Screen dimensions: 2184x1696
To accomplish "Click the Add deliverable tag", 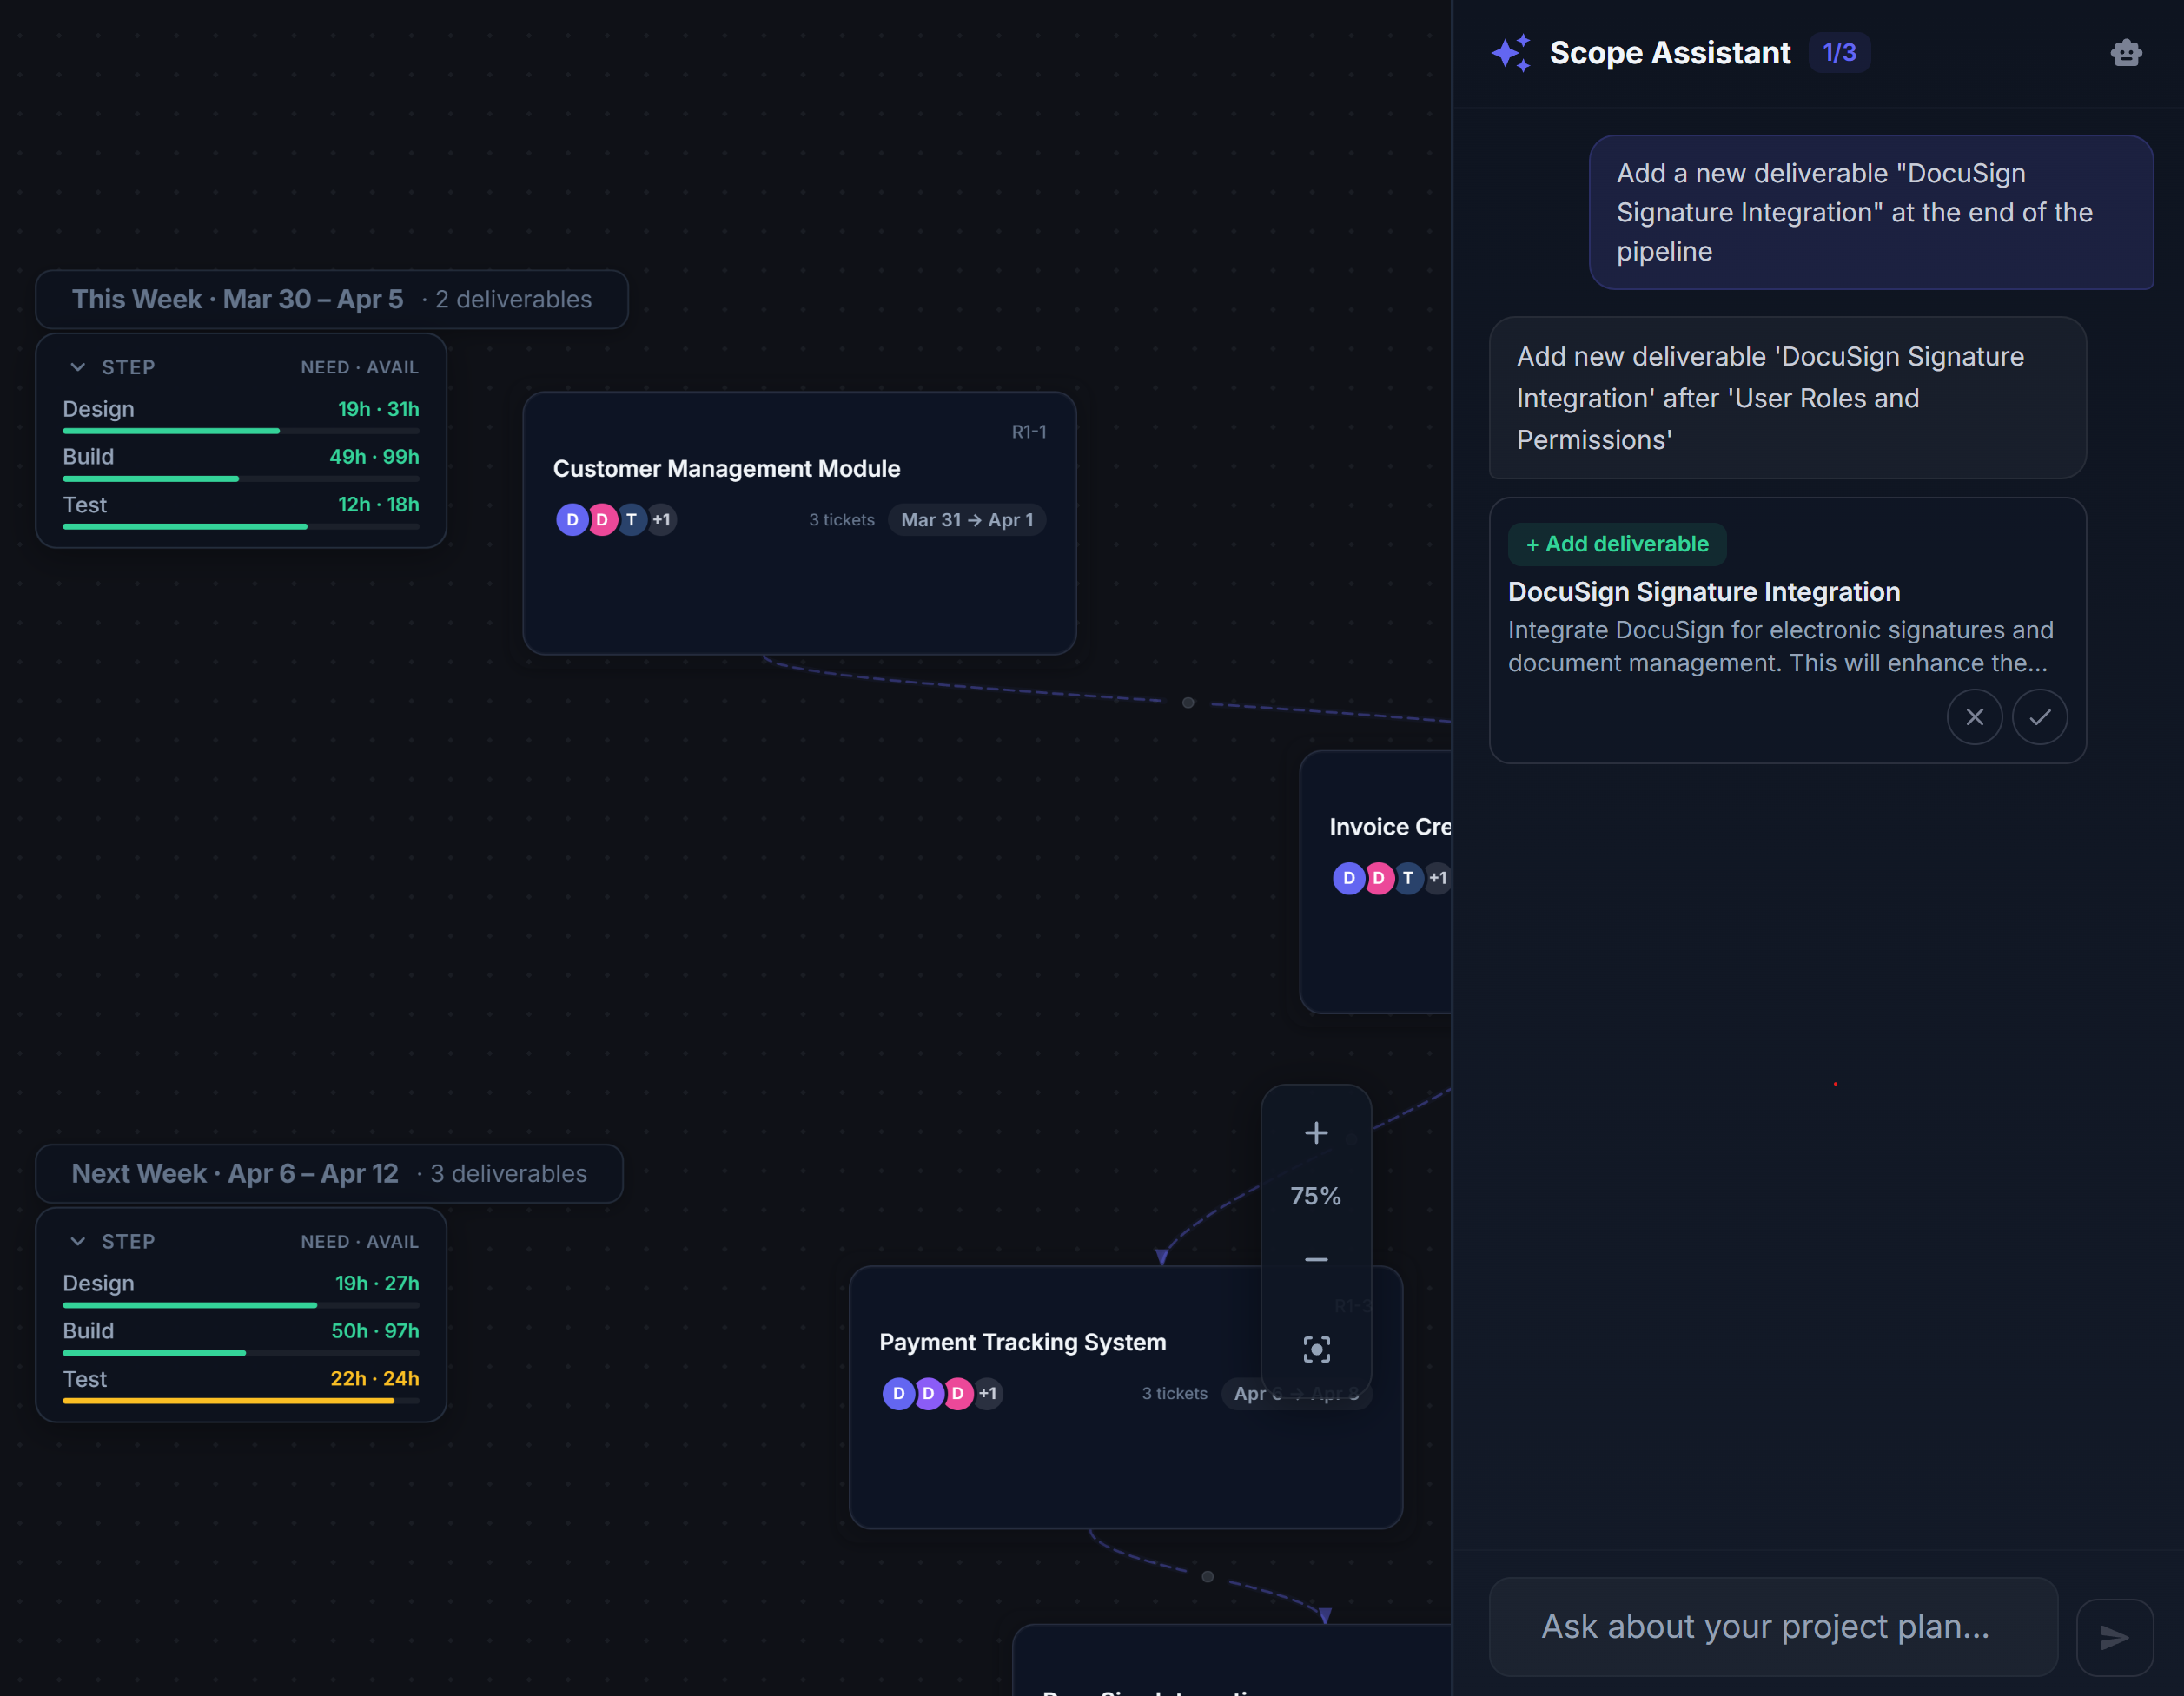I will [1616, 544].
